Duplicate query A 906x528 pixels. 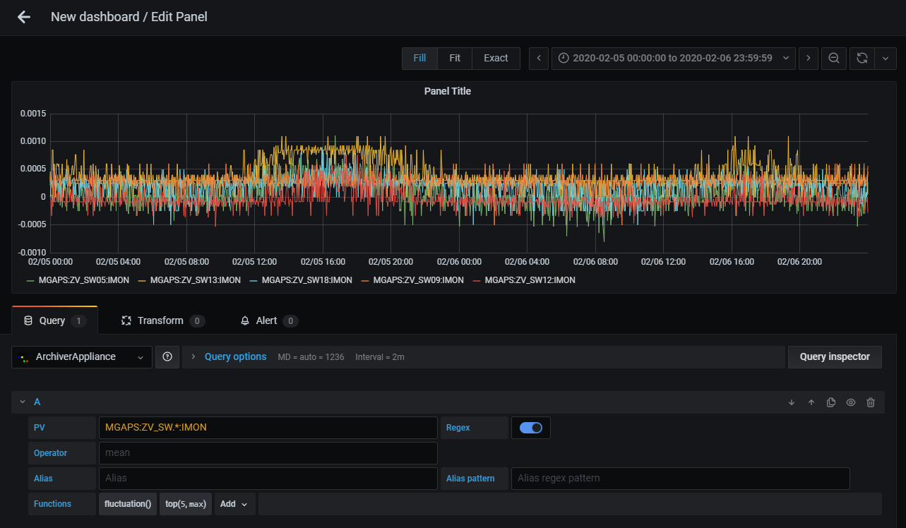pos(831,402)
